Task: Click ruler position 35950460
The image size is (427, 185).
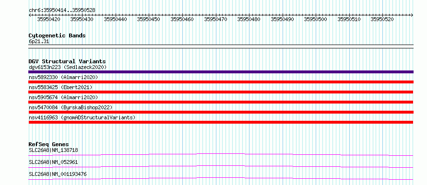Action: point(182,19)
